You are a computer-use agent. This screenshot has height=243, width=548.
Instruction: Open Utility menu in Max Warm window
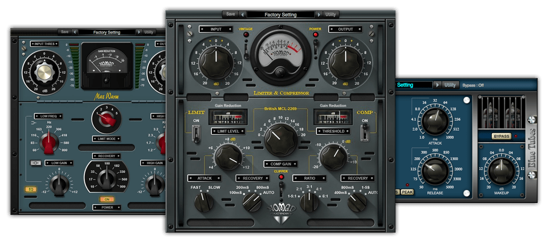click(149, 32)
